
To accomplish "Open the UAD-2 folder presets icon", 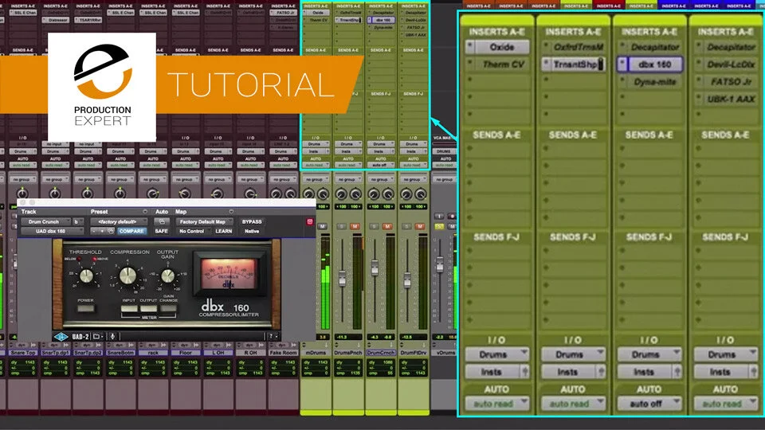I will pos(97,336).
